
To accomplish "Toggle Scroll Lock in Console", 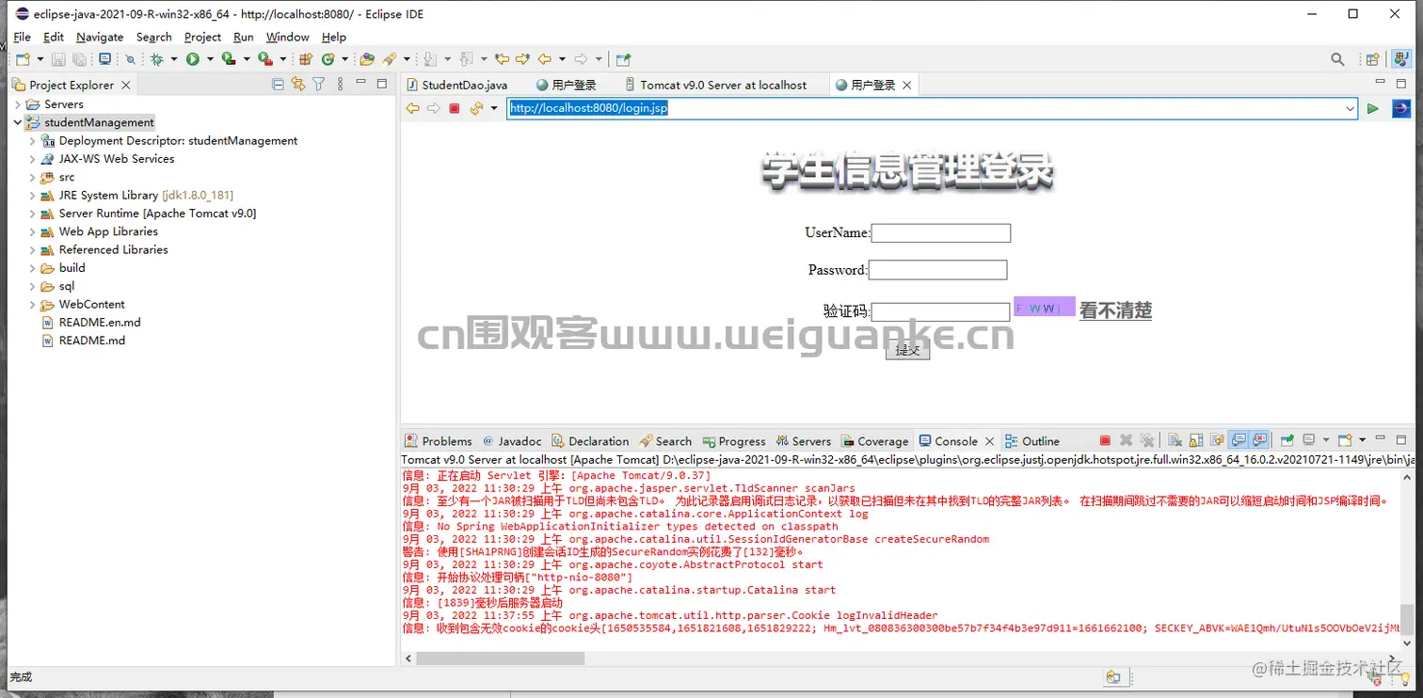I will (1195, 440).
